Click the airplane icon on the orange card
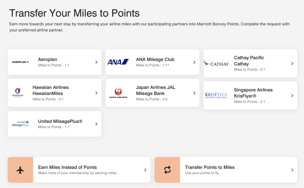304x188 pixels. tap(20, 170)
